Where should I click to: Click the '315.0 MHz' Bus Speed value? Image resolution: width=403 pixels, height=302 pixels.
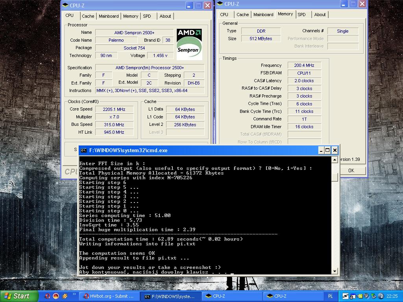(114, 125)
